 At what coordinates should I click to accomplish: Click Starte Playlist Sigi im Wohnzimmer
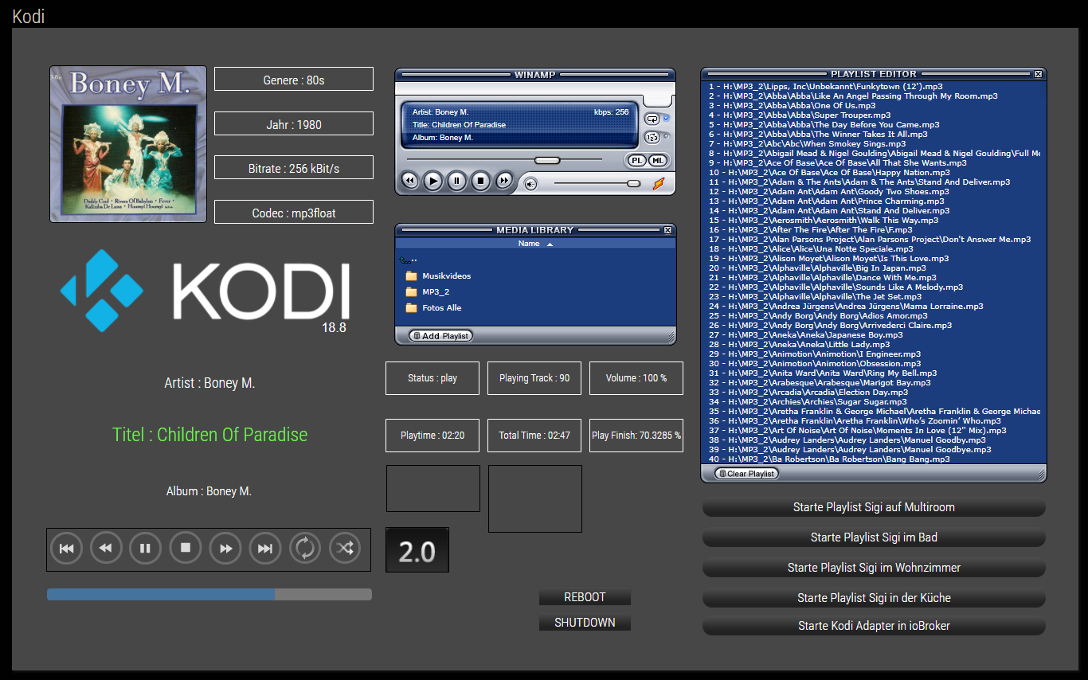click(874, 568)
